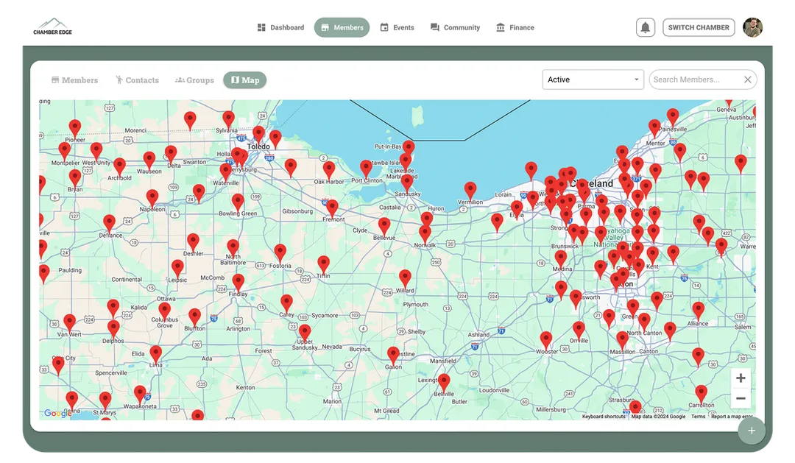Go to the Events section
795x463 pixels.
coord(397,27)
